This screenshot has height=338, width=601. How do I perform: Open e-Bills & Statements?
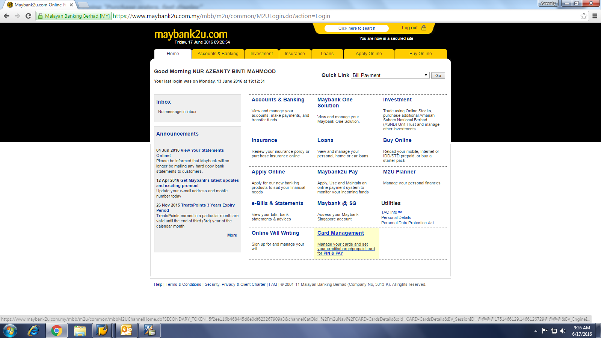tap(278, 203)
